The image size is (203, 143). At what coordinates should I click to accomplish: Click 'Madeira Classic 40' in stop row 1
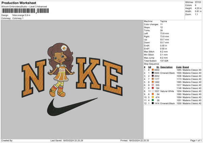tap(192, 70)
